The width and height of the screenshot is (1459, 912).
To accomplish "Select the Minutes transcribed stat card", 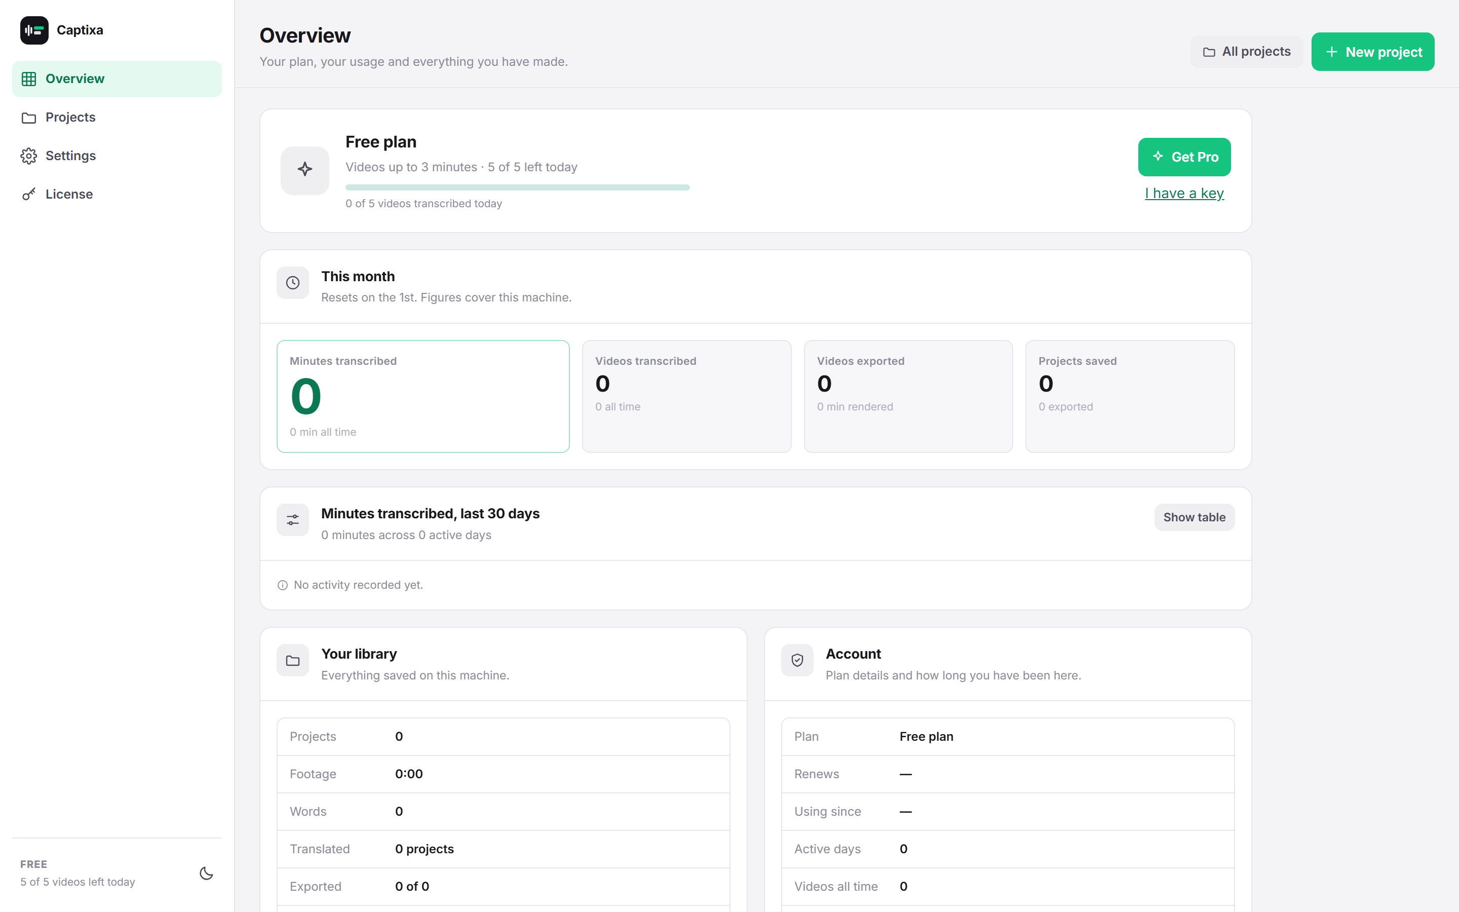I will tap(423, 396).
